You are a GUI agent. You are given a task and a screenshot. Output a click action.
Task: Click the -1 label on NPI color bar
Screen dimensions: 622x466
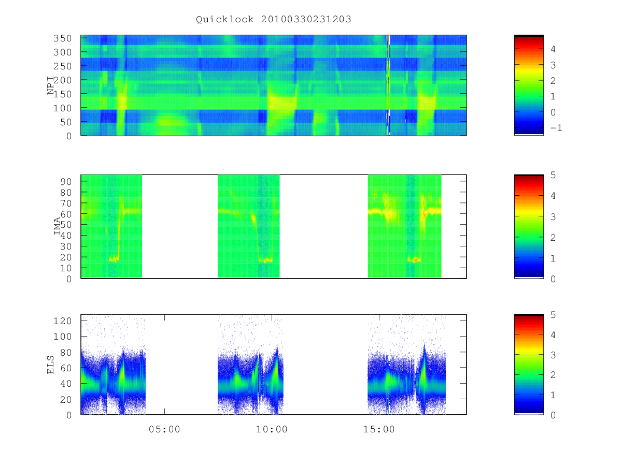pos(556,128)
